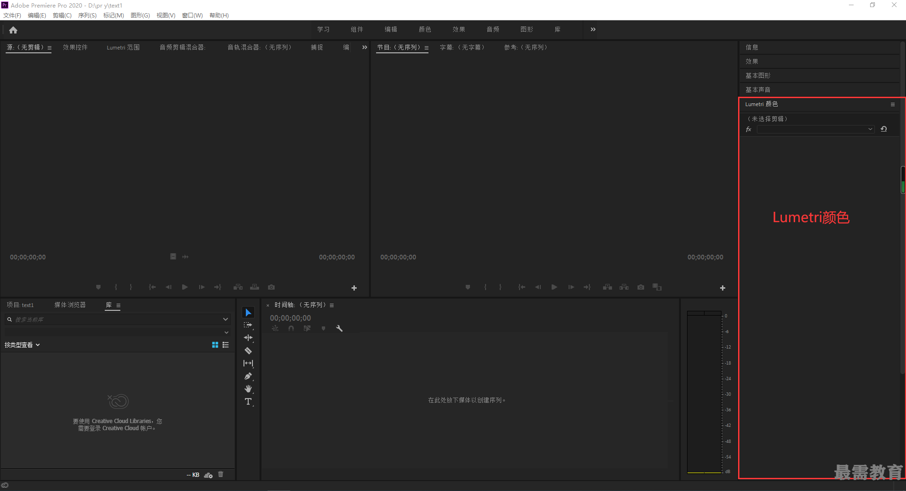Export frame from Source monitor camera icon
906x491 pixels.
[271, 287]
